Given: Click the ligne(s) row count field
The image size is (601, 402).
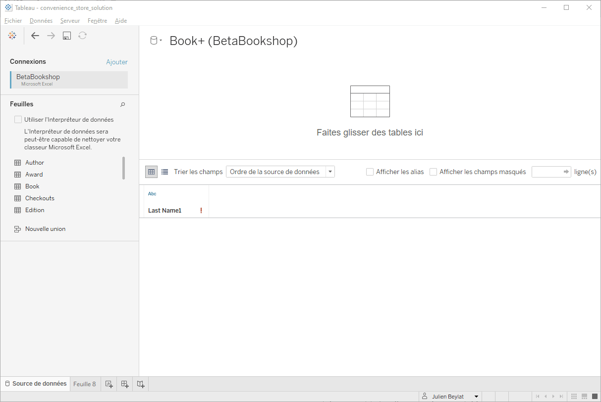Looking at the screenshot, I should pyautogui.click(x=551, y=172).
